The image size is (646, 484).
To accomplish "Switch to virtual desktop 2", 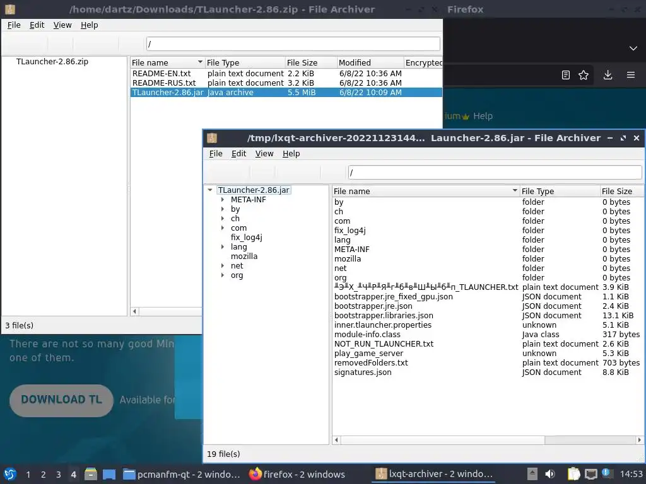I will coord(44,475).
